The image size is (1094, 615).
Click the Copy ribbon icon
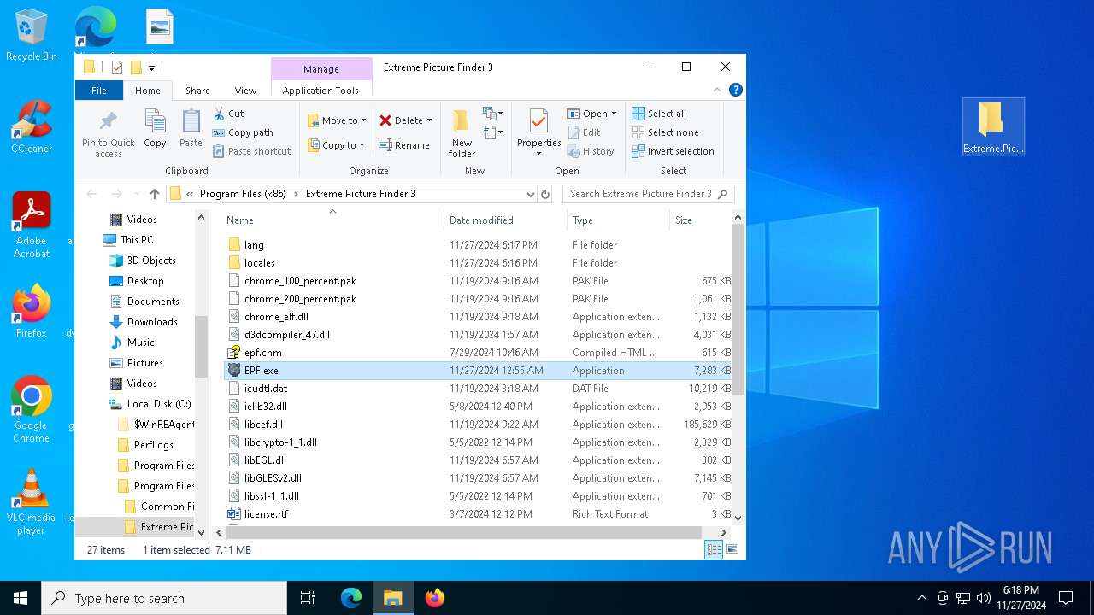(x=155, y=128)
